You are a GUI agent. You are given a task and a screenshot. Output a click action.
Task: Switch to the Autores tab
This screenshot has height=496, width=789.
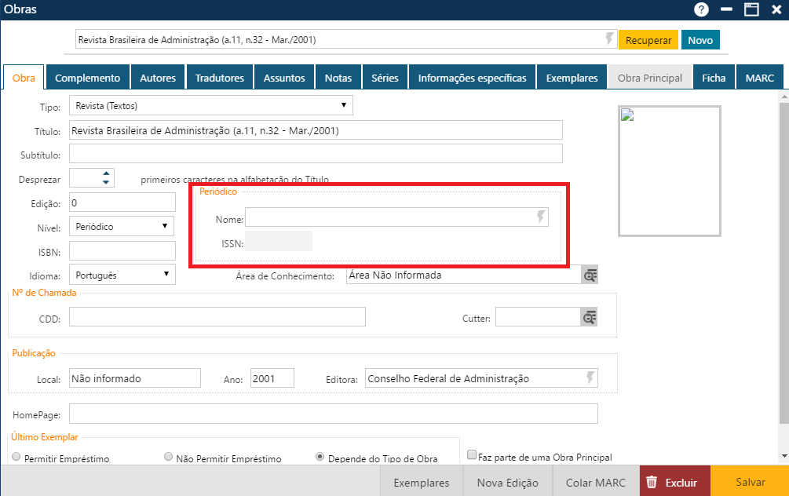click(x=158, y=78)
